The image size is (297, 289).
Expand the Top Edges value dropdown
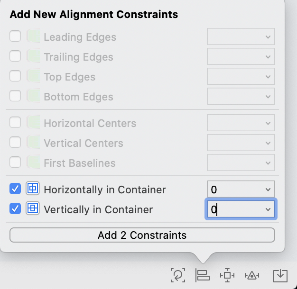coord(268,76)
